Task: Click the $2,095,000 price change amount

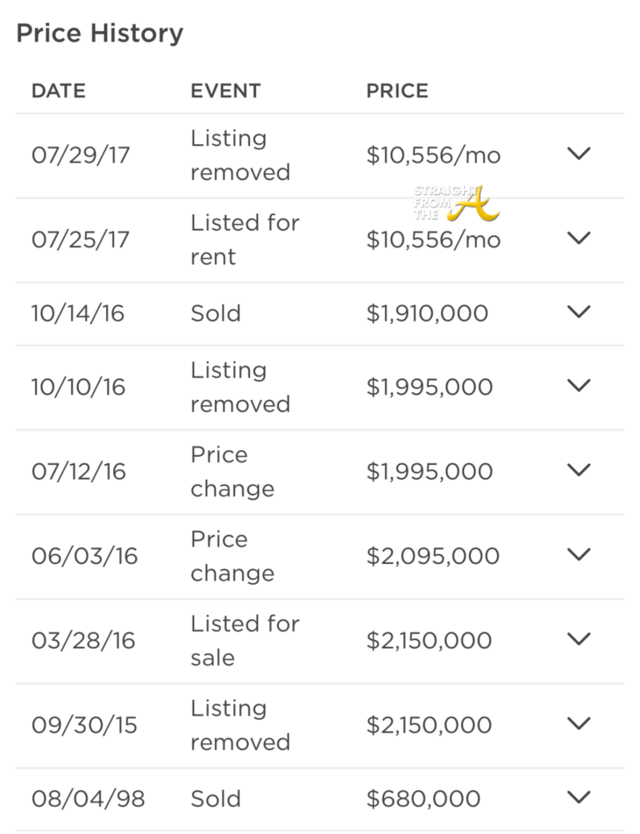Action: [x=432, y=556]
